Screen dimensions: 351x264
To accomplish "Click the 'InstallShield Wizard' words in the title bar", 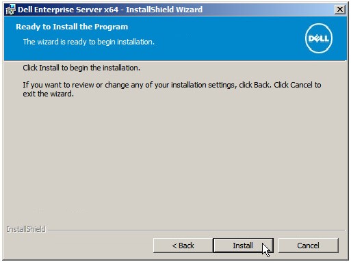I will pyautogui.click(x=164, y=10).
